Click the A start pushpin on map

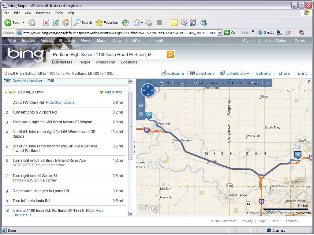tap(298, 155)
